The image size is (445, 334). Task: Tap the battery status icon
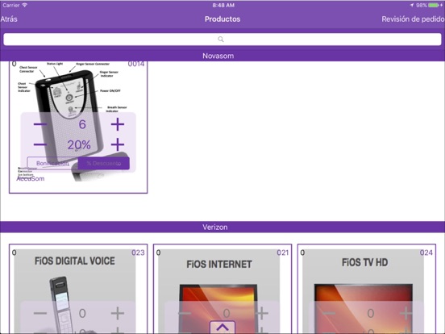click(434, 5)
